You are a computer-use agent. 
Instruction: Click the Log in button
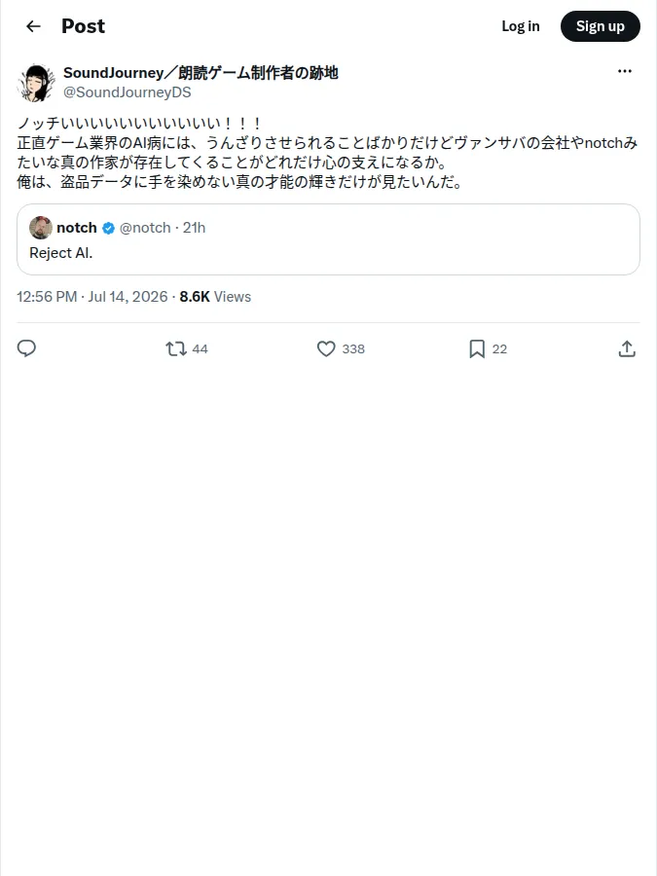point(521,26)
